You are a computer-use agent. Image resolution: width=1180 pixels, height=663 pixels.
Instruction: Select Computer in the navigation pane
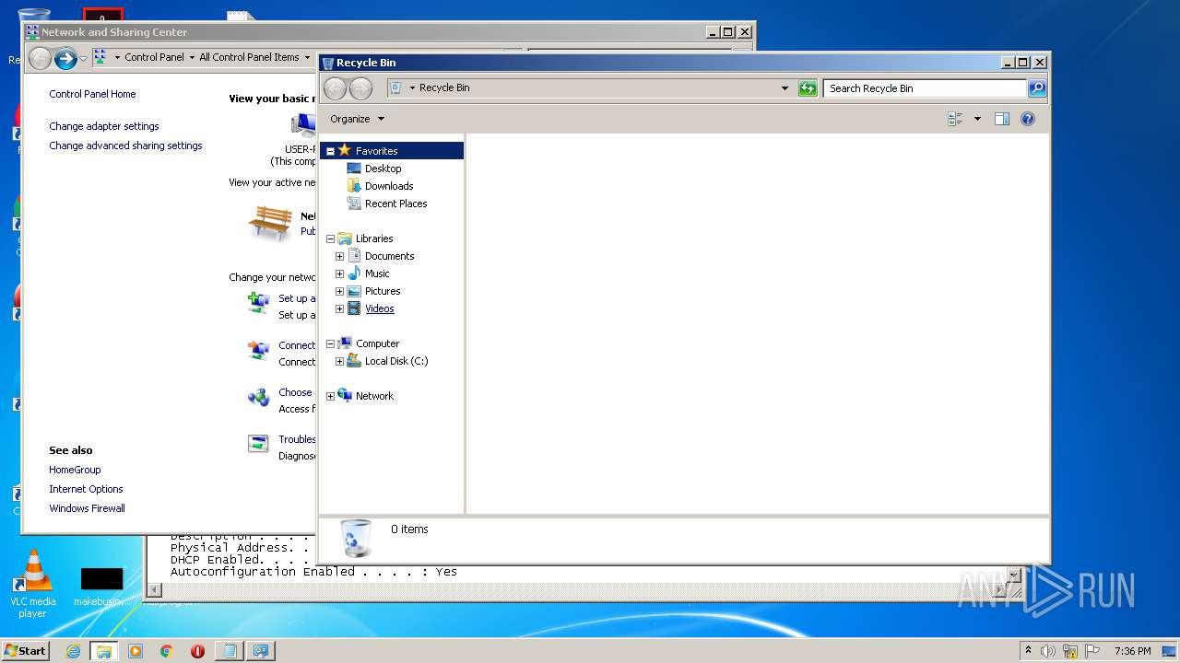pos(377,343)
